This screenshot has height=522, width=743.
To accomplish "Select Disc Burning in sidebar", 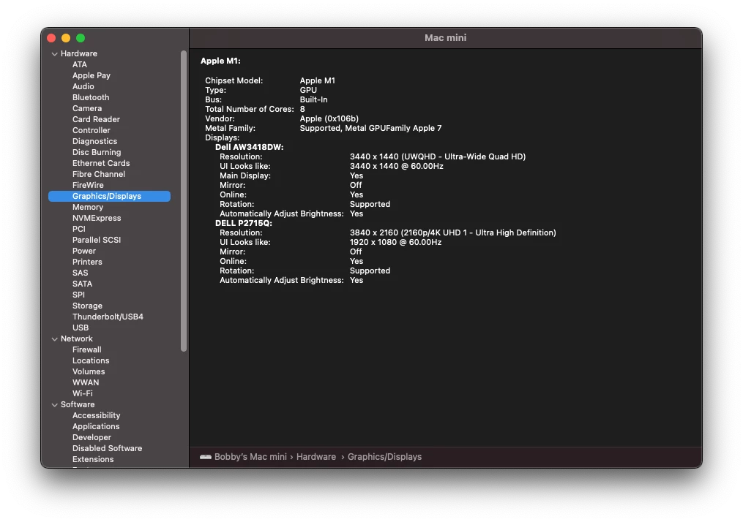I will (x=97, y=152).
